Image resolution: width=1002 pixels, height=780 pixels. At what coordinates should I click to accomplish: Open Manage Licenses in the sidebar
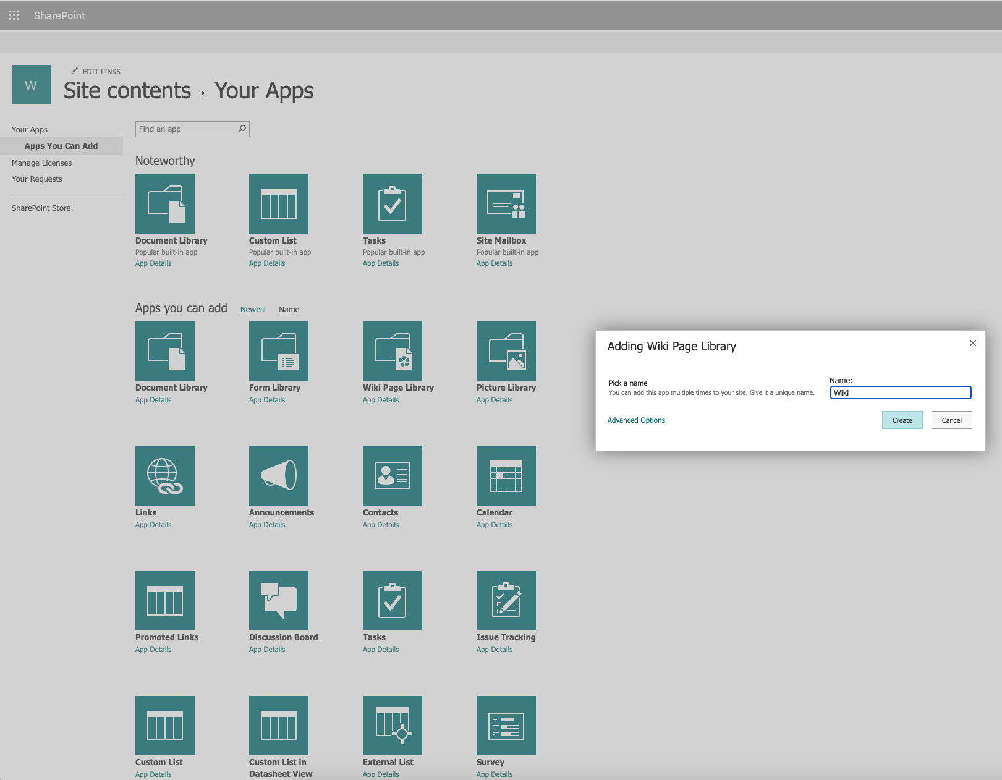[41, 163]
